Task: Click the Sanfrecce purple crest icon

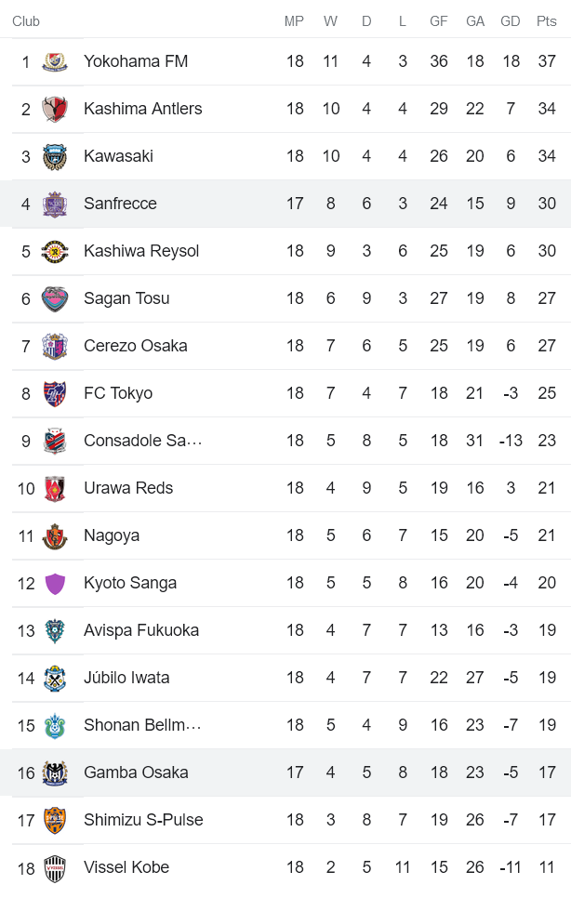Action: pyautogui.click(x=54, y=203)
